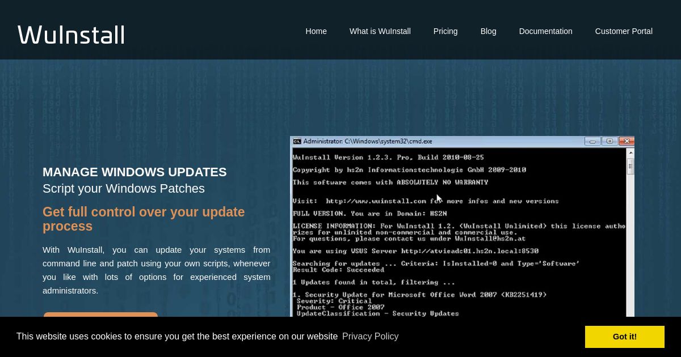681x357 pixels.
Task: Click 'FULL VERSION. You are in Domain' line
Action: pyautogui.click(x=369, y=214)
